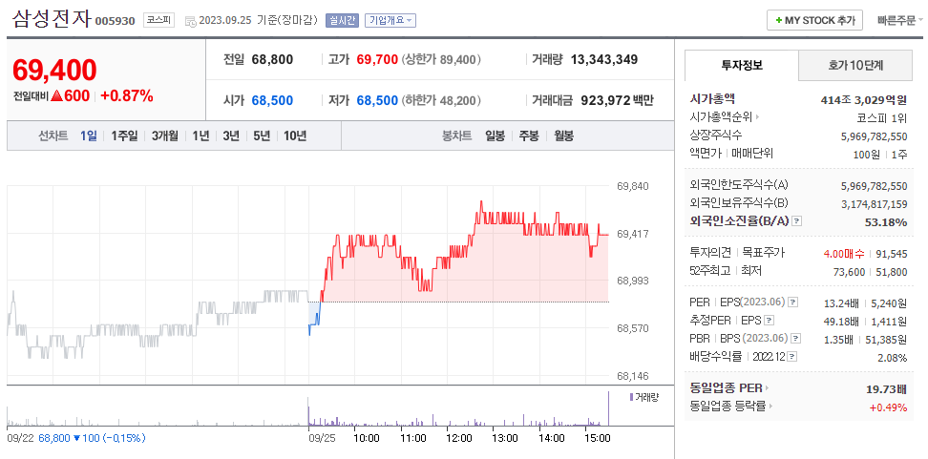Click the red up-triangle by 전일대비 600
The image size is (928, 459).
pos(57,95)
